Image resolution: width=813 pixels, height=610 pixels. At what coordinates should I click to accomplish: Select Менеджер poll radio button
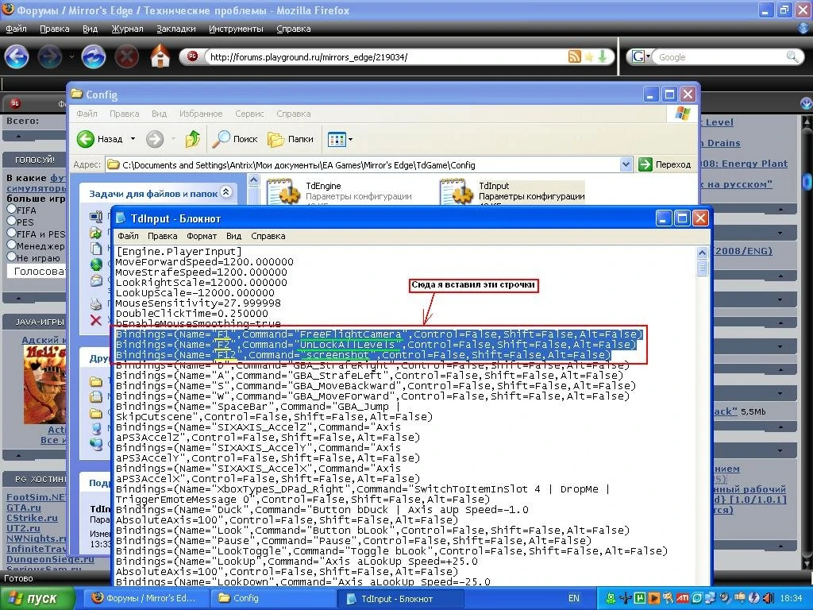pos(11,245)
